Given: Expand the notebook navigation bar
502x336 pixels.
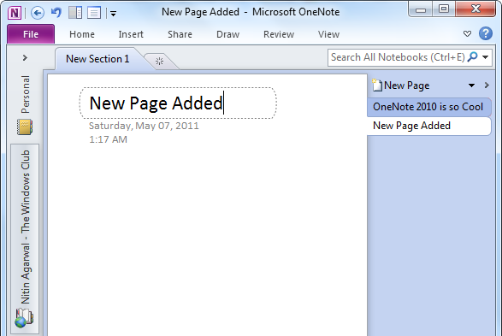Looking at the screenshot, I should coord(25,58).
